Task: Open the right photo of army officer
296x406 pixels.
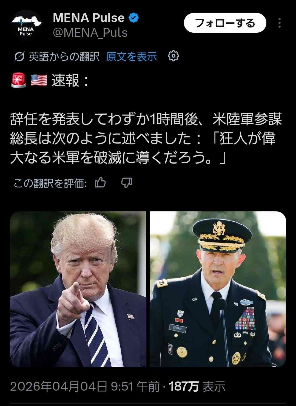Action: tap(218, 289)
